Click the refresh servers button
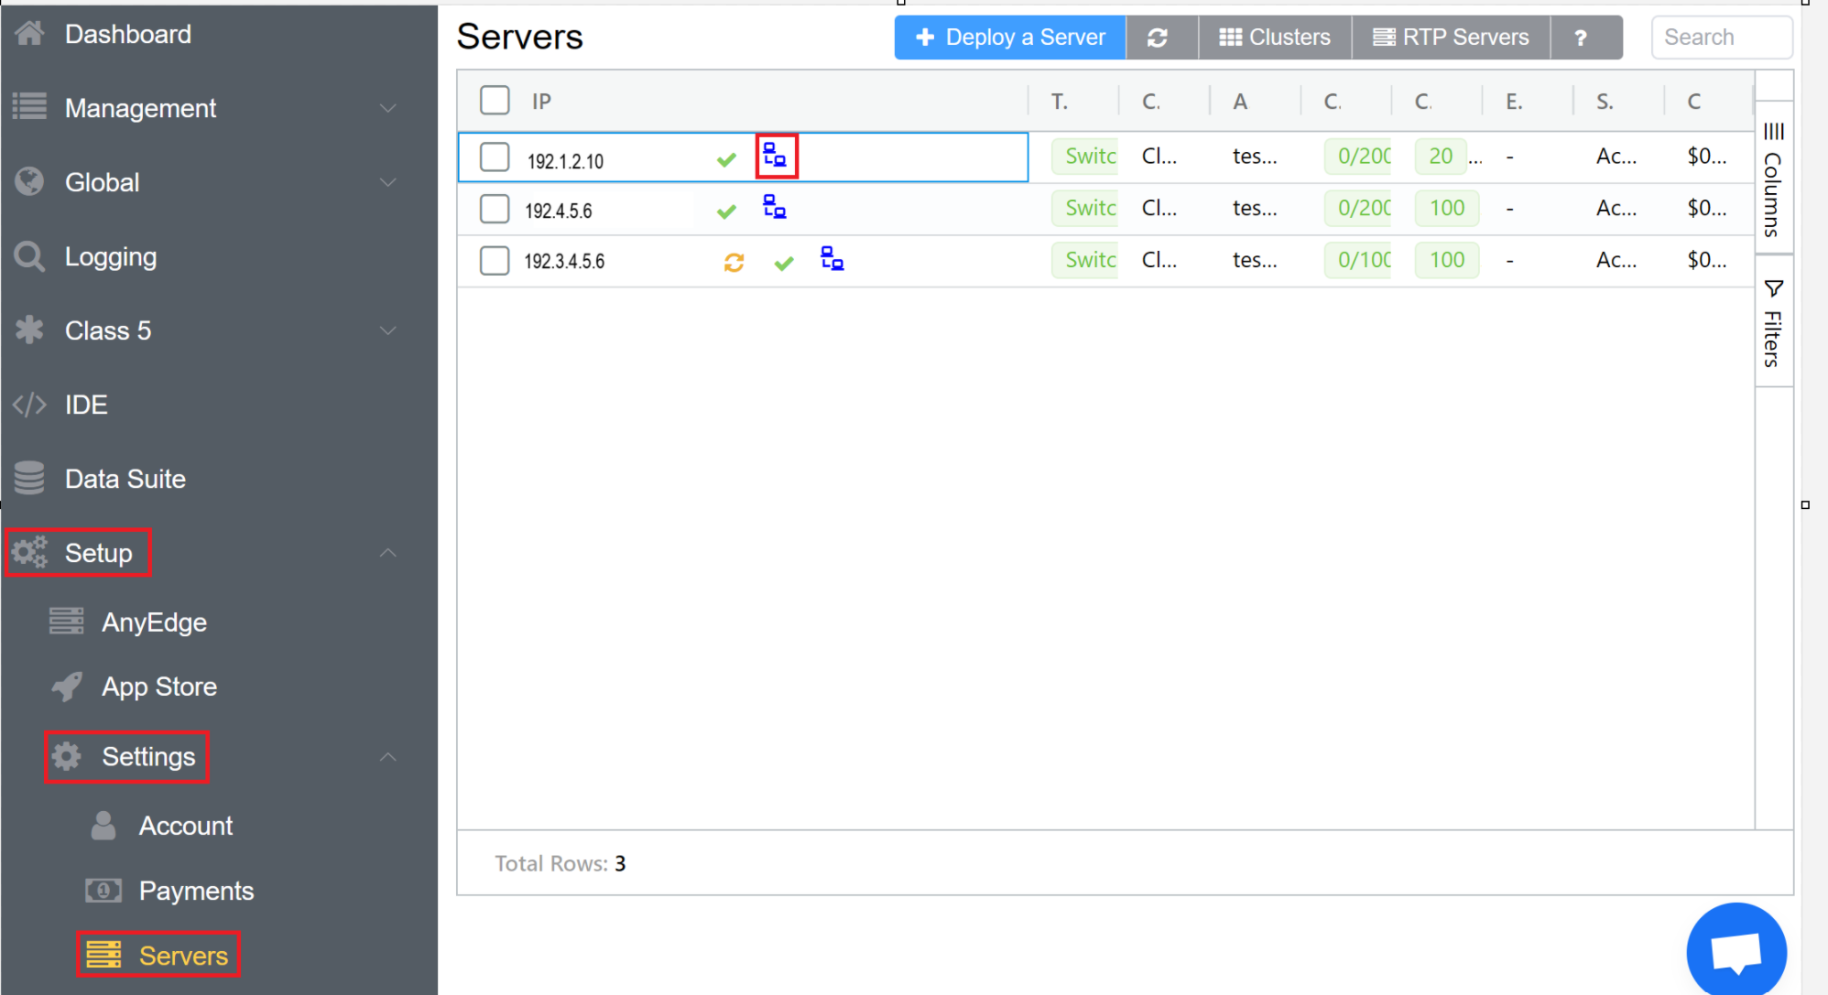Viewport: 1828px width, 995px height. point(1159,38)
